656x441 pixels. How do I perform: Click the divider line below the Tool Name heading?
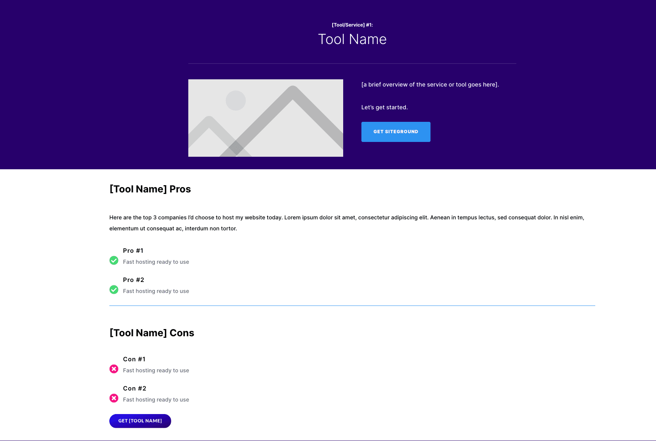point(352,63)
